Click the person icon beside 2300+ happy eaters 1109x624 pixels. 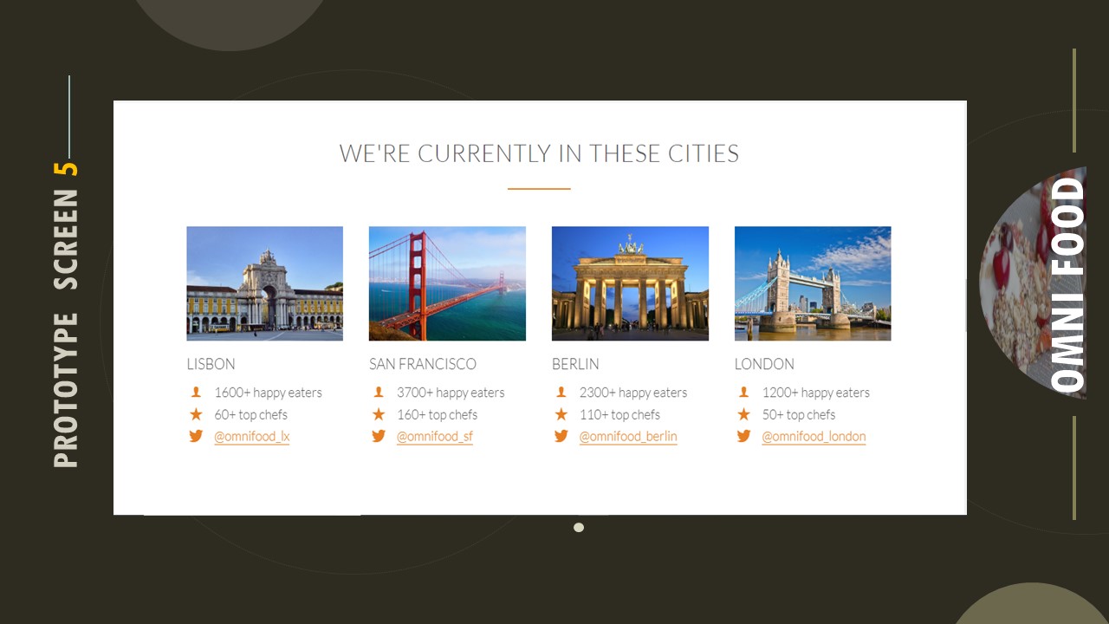pos(561,393)
